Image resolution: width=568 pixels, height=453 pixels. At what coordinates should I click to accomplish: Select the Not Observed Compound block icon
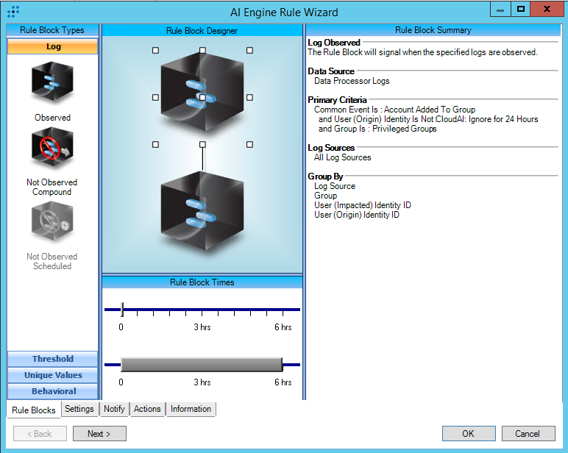52,149
